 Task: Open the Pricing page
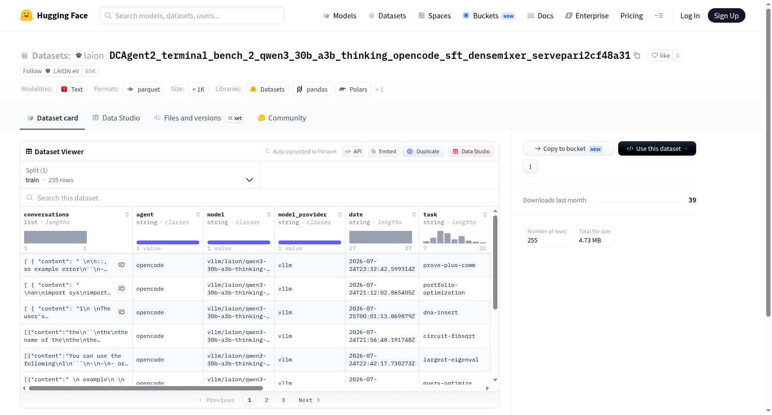[632, 16]
